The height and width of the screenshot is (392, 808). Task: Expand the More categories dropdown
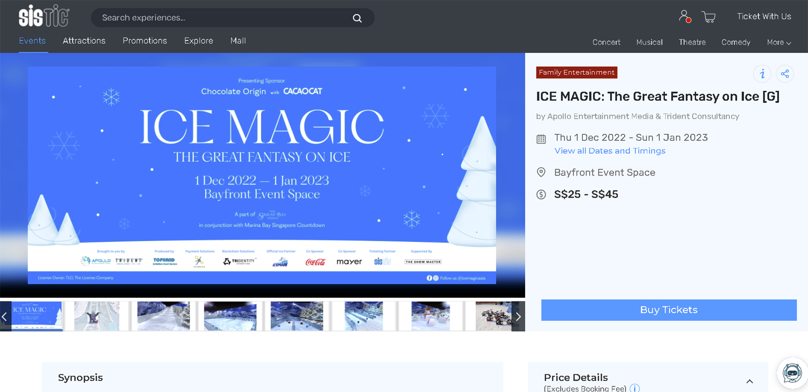point(779,42)
